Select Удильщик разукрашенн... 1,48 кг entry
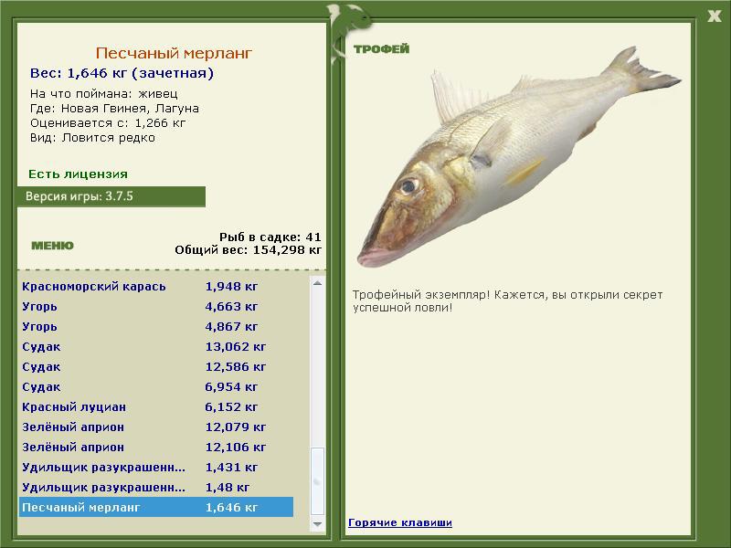This screenshot has height=548, width=731. coord(156,487)
